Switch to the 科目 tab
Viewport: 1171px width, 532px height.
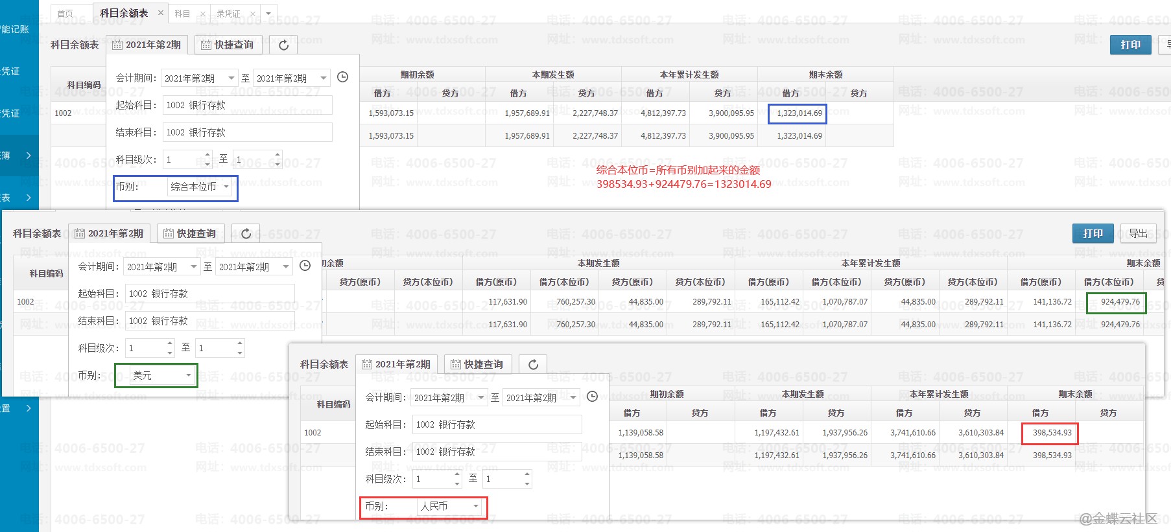[182, 14]
